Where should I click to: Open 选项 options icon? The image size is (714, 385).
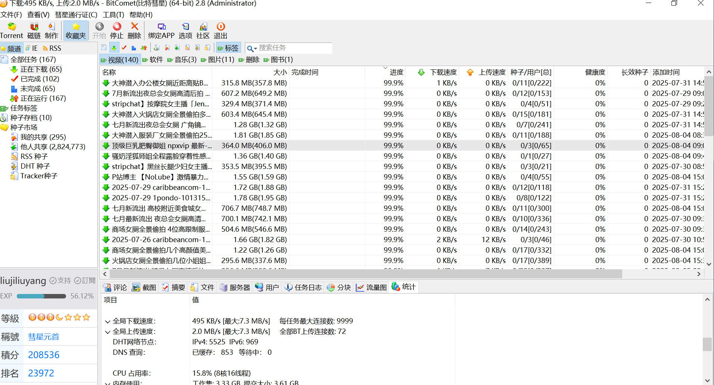pos(185,27)
